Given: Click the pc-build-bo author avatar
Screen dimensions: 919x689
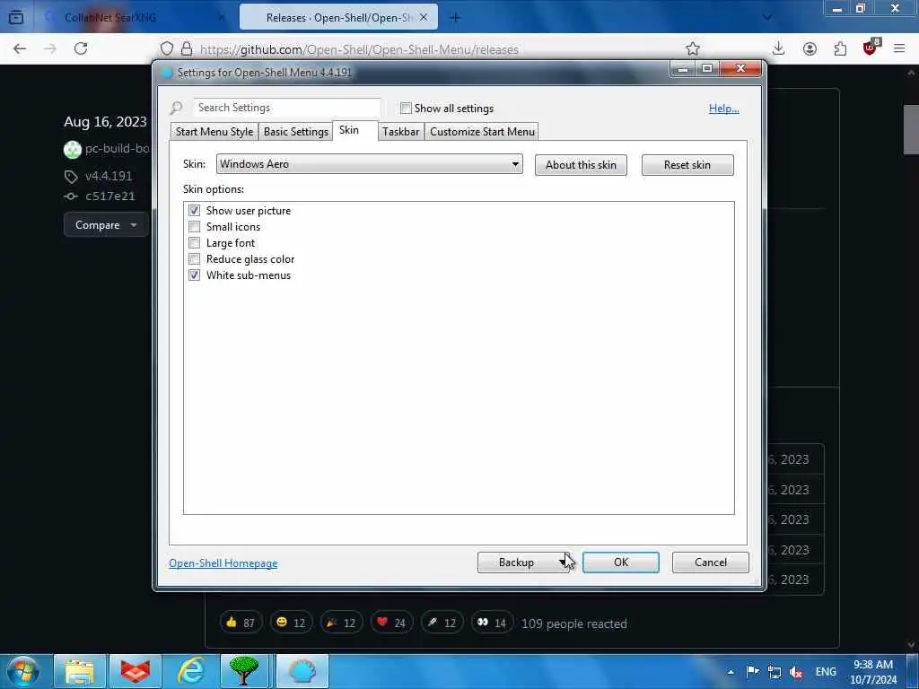Looking at the screenshot, I should pyautogui.click(x=72, y=150).
